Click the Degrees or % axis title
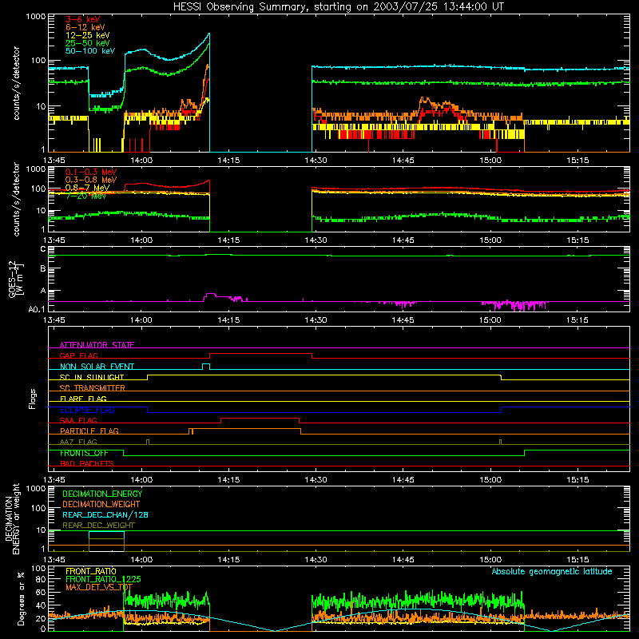Viewport: 639px width, 639px height. [21, 598]
